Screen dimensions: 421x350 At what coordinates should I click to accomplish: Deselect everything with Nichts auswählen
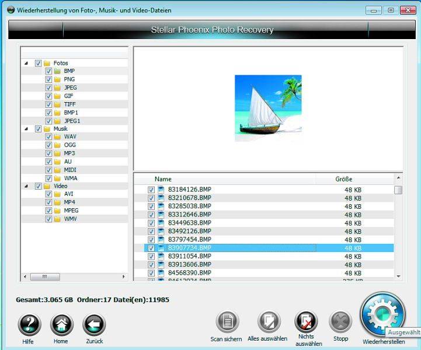coord(306,322)
